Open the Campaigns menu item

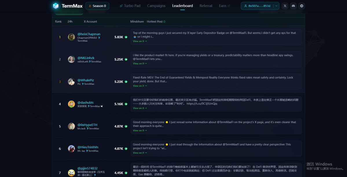tap(156, 5)
